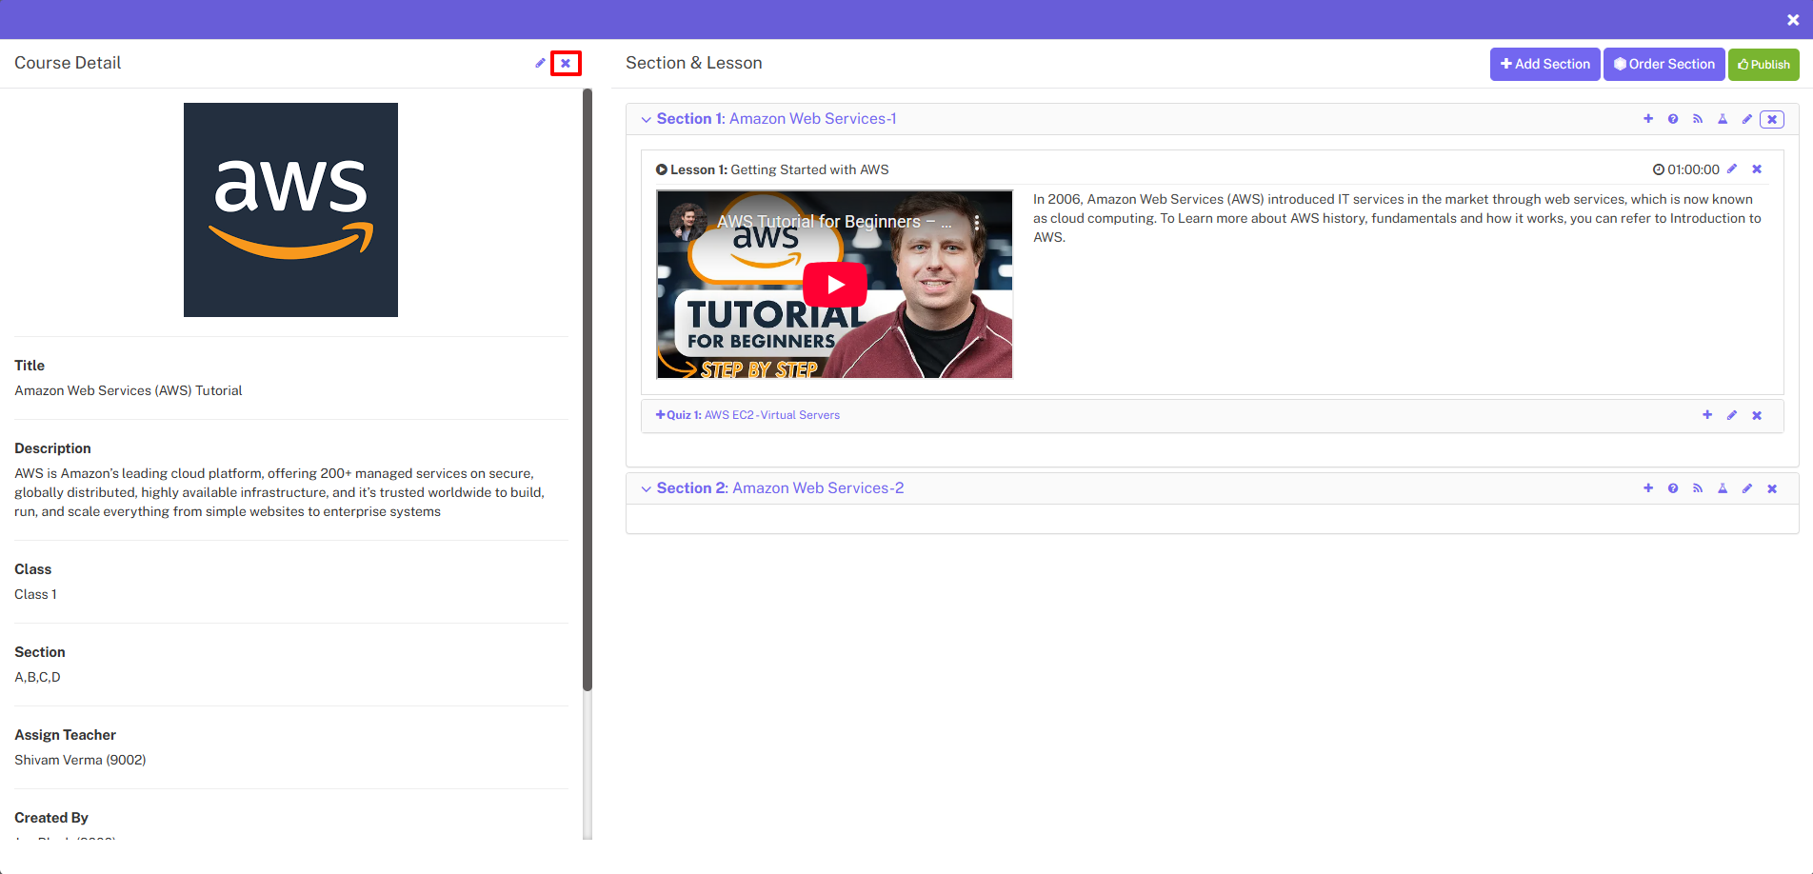The height and width of the screenshot is (874, 1813).
Task: Add a question to Quiz 1
Action: (x=1706, y=414)
